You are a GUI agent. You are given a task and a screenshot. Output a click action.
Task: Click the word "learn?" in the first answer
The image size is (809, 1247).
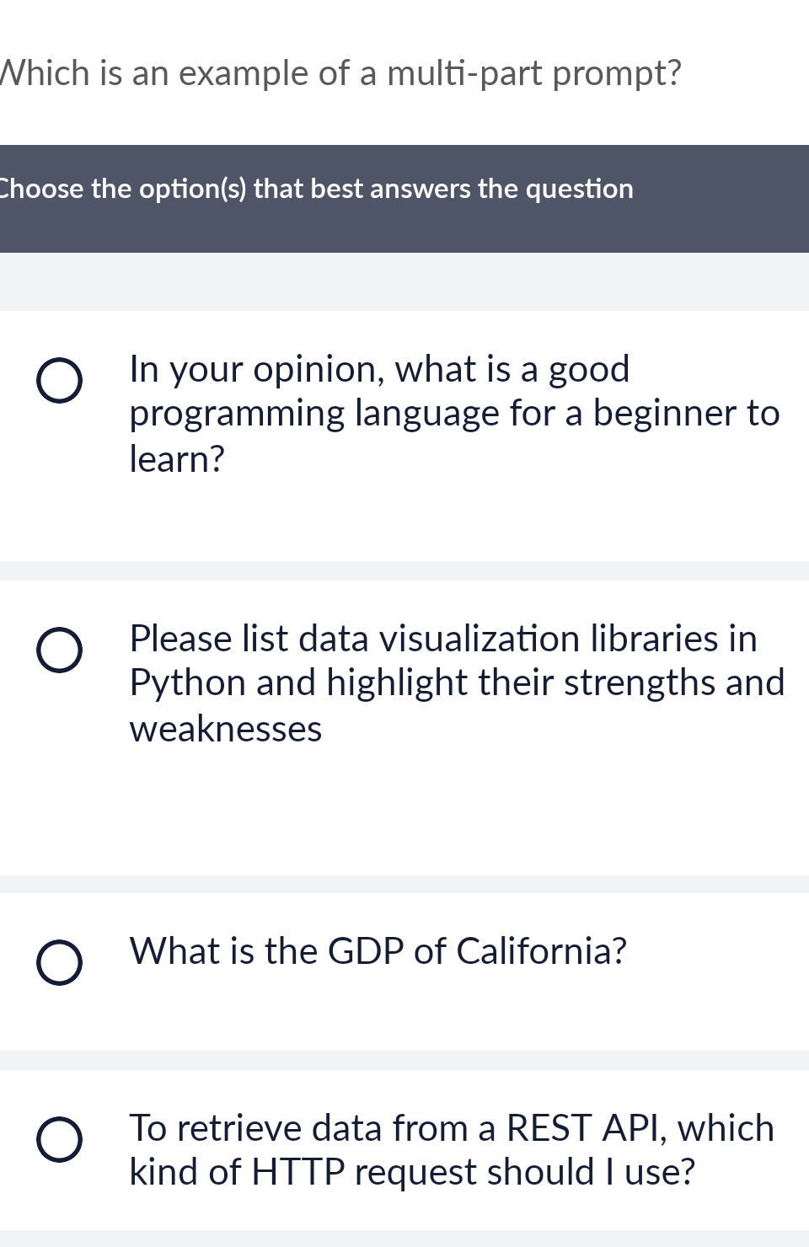pyautogui.click(x=177, y=459)
